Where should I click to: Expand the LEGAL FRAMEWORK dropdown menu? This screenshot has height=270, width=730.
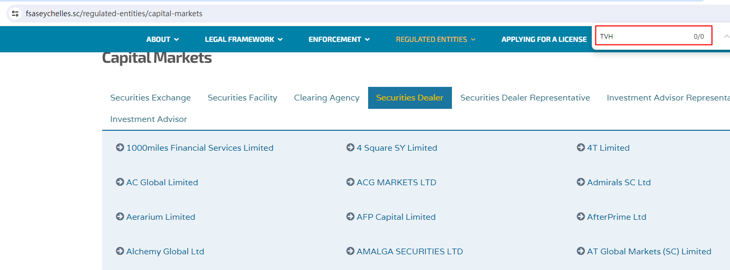(244, 39)
